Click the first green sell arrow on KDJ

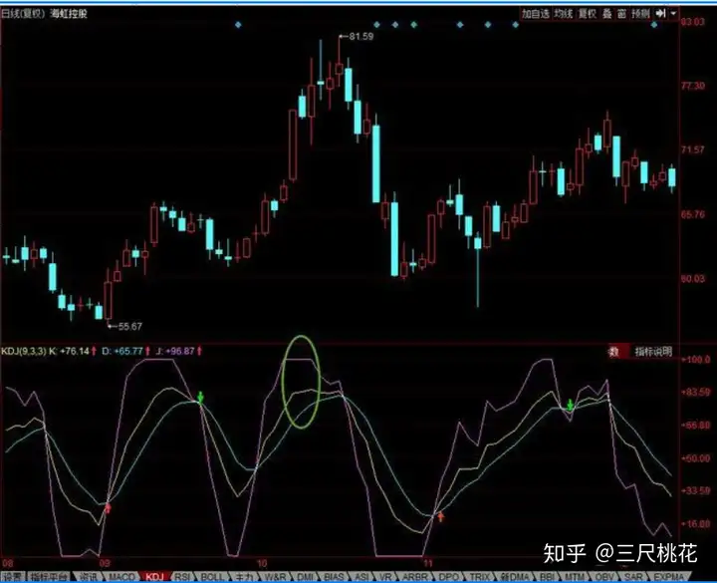pyautogui.click(x=200, y=397)
